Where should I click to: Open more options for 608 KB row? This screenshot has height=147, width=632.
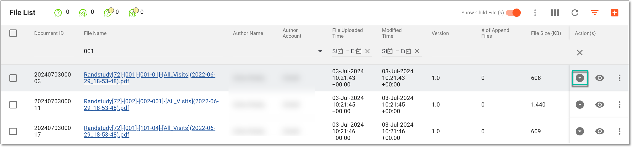pos(620,78)
